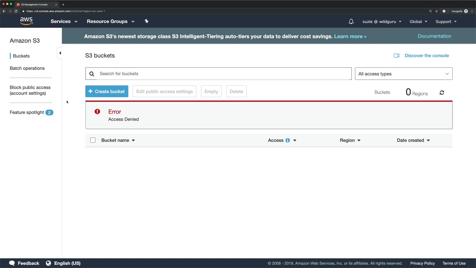Viewport: 476px width, 268px height.
Task: Reload the page with browser reload icon
Action: [16, 11]
